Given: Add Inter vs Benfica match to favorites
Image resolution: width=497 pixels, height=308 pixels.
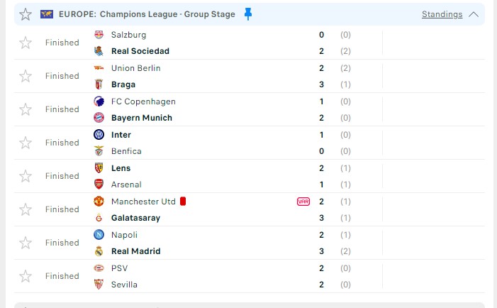Looking at the screenshot, I should click(x=26, y=143).
